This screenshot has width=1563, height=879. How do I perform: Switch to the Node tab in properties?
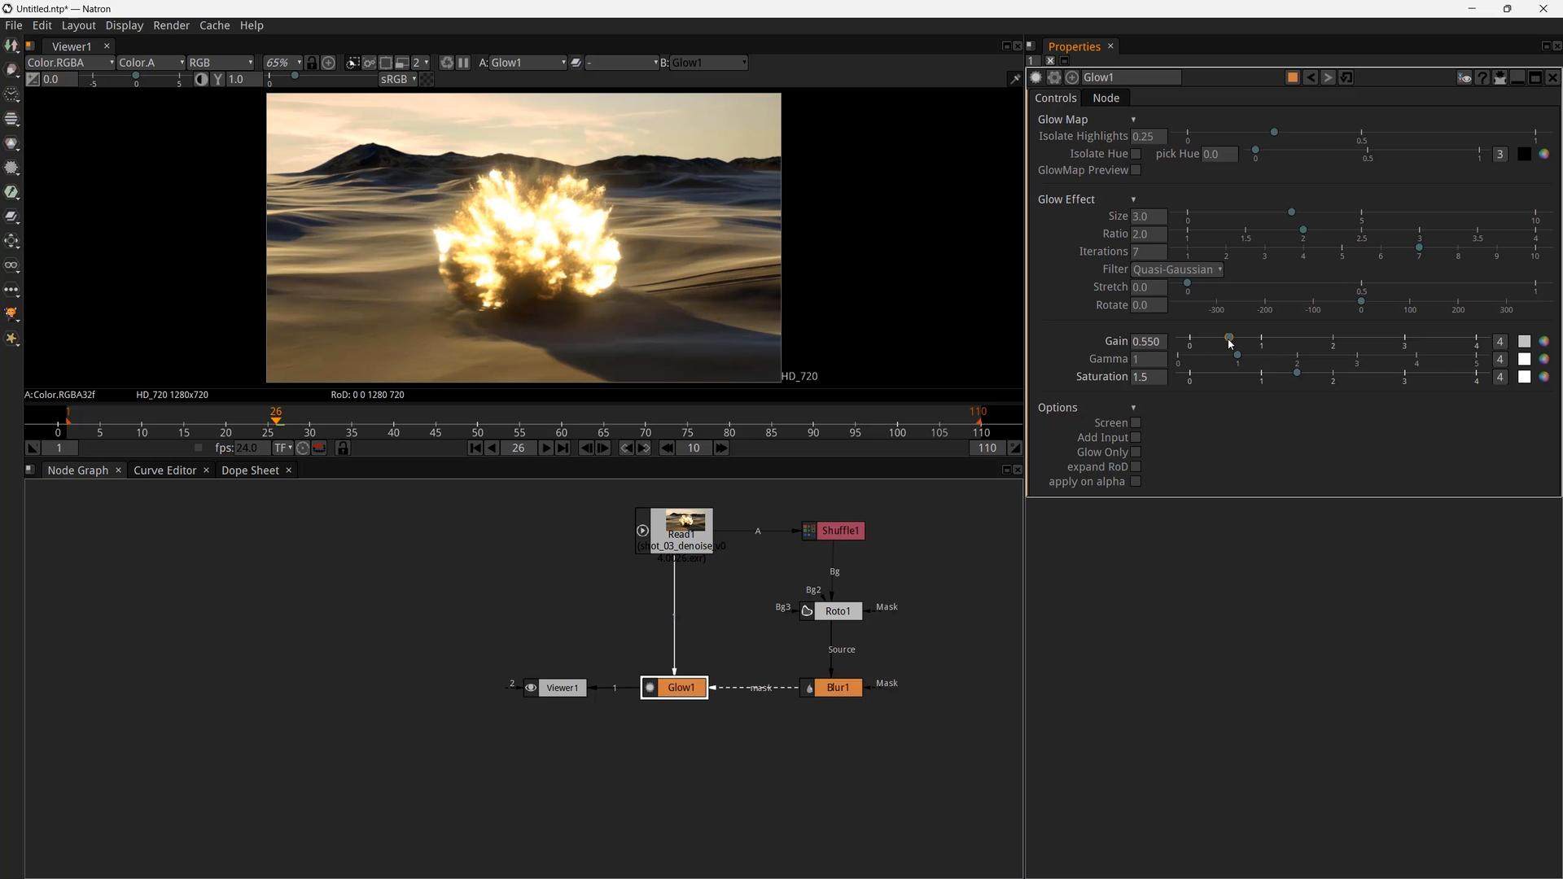click(1105, 98)
